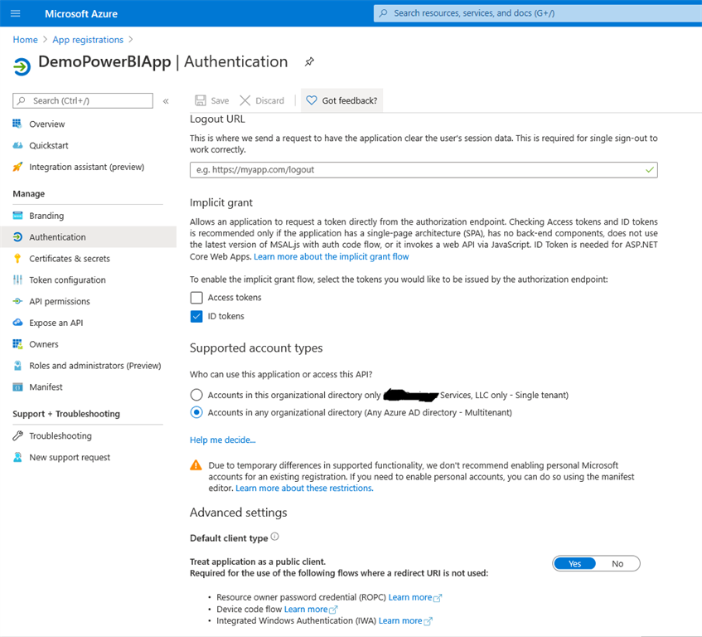Collapse the sidebar with double chevron
The image size is (702, 637).
[166, 101]
